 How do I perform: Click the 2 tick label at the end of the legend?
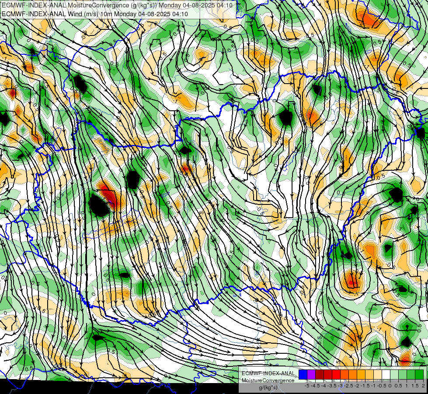[x=423, y=386]
